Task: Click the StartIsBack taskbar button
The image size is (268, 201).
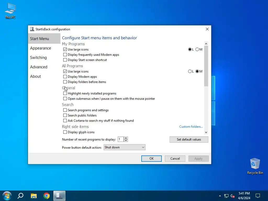Action: [59, 196]
